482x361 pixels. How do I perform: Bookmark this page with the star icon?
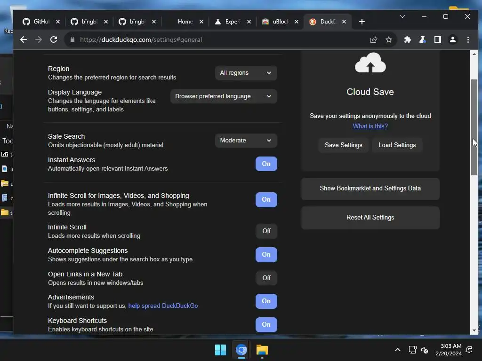(x=388, y=39)
